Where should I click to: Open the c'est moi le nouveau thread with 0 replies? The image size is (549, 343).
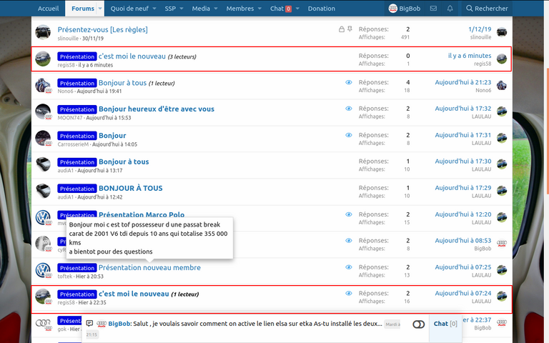[132, 56]
